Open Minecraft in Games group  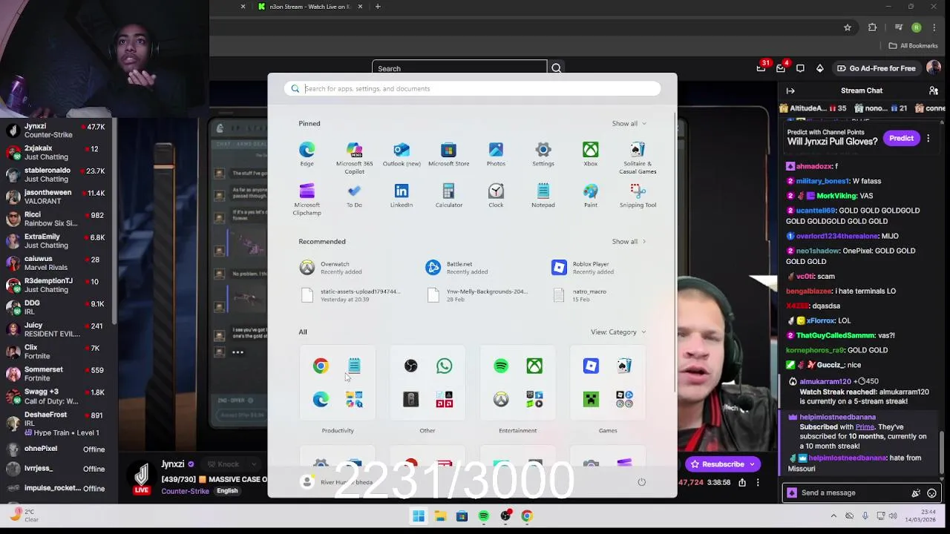click(x=591, y=400)
